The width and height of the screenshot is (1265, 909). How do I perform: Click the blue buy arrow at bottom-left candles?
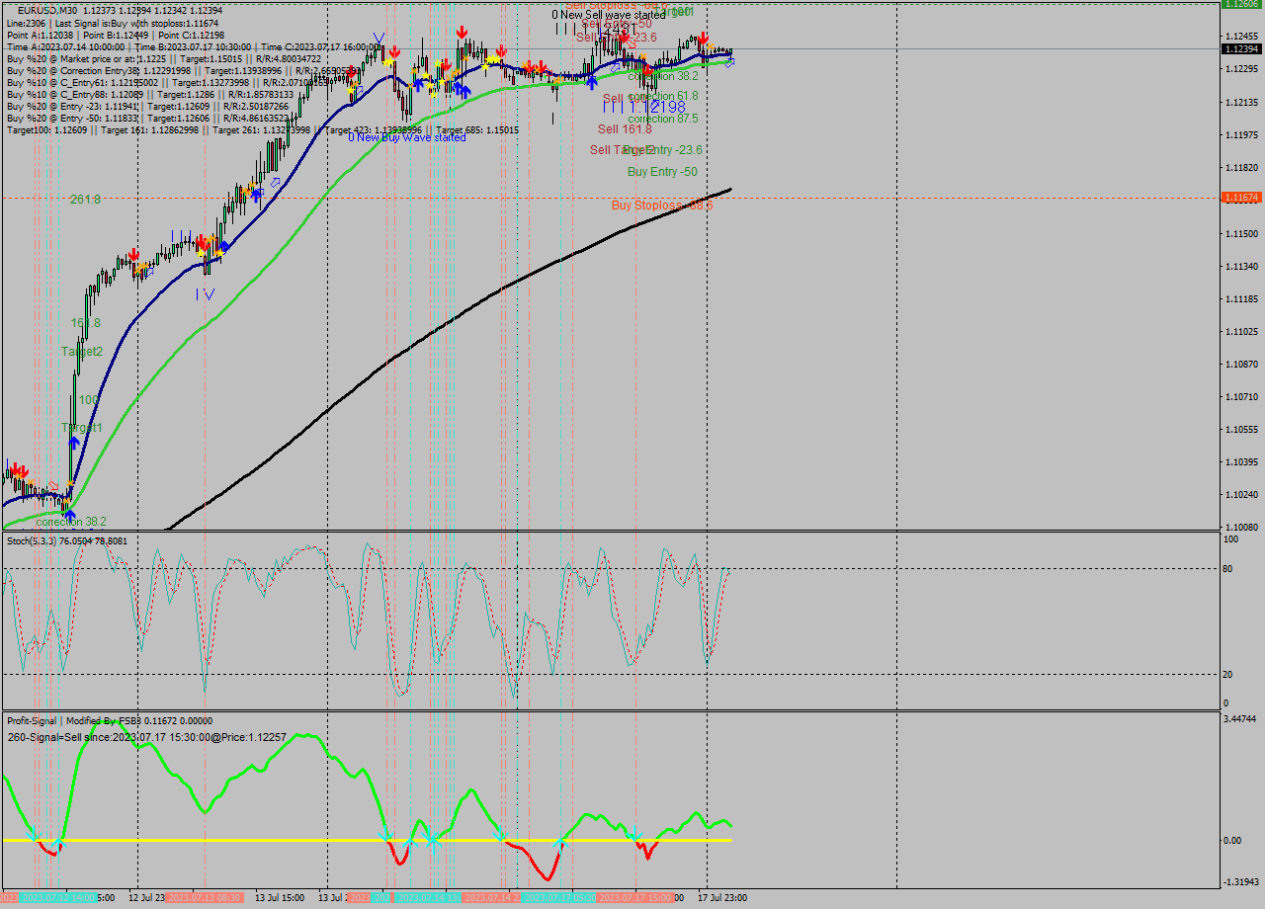pyautogui.click(x=70, y=514)
